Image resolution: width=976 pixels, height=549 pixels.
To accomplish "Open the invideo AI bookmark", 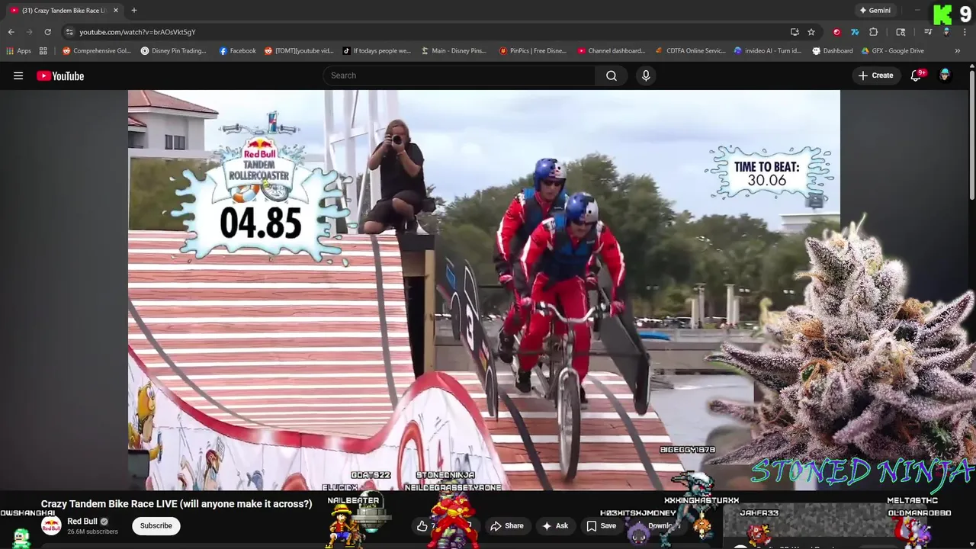I will (x=768, y=51).
